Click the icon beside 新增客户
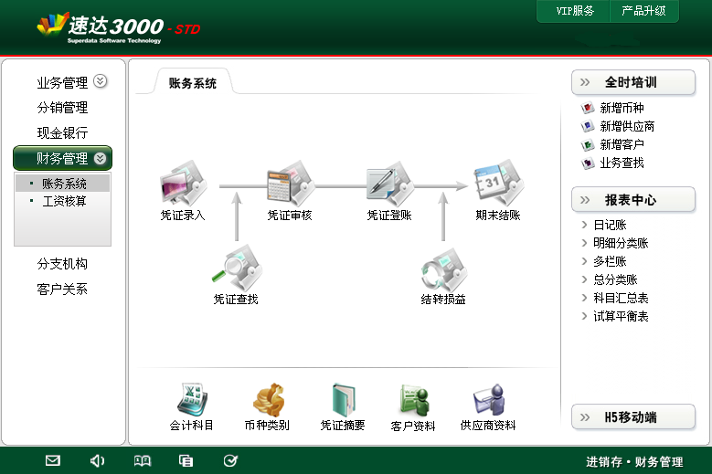The image size is (712, 474). [x=588, y=144]
